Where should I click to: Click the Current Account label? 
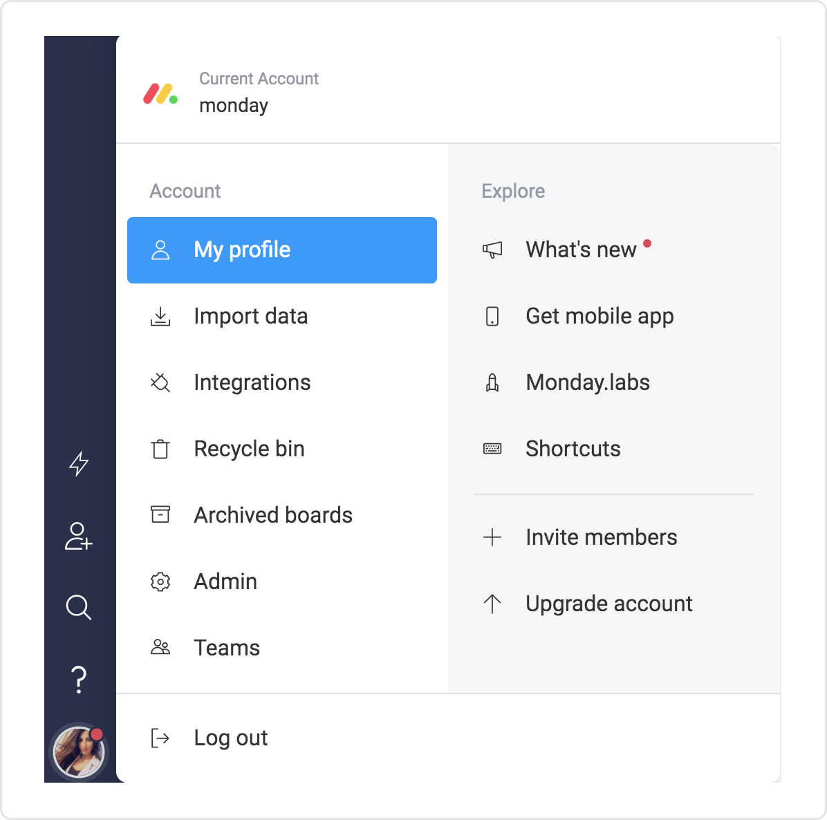point(259,79)
